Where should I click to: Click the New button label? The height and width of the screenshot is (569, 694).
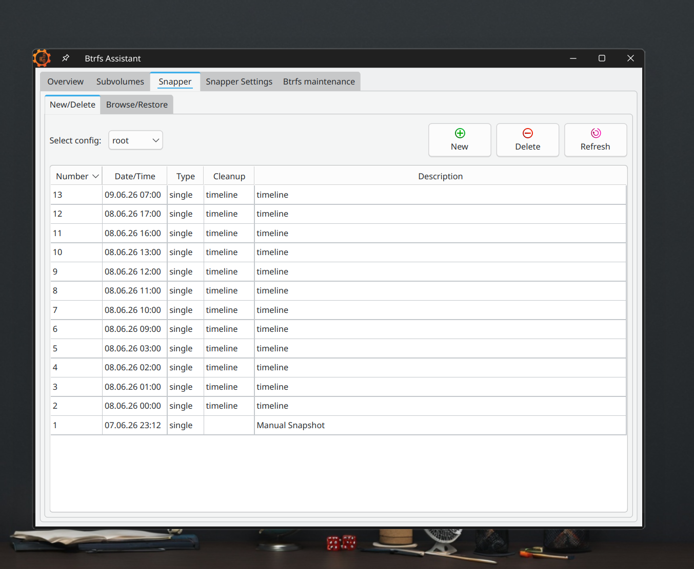click(460, 146)
